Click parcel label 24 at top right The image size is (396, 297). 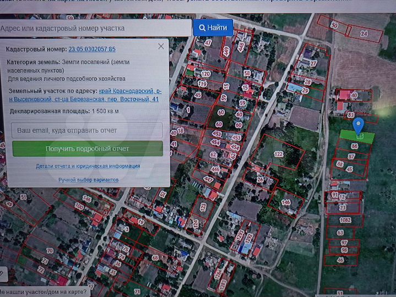click(x=364, y=34)
